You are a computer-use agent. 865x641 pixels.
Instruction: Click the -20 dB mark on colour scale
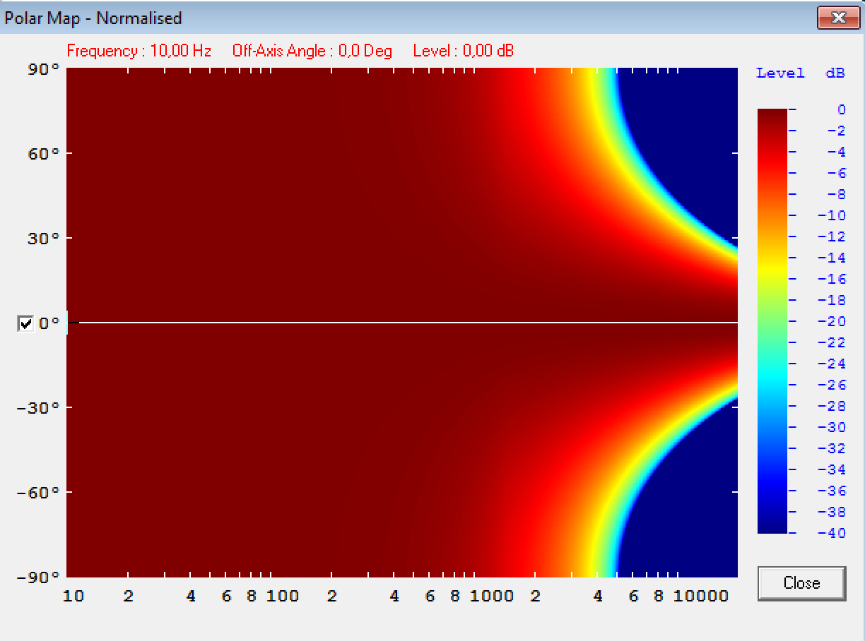(772, 321)
